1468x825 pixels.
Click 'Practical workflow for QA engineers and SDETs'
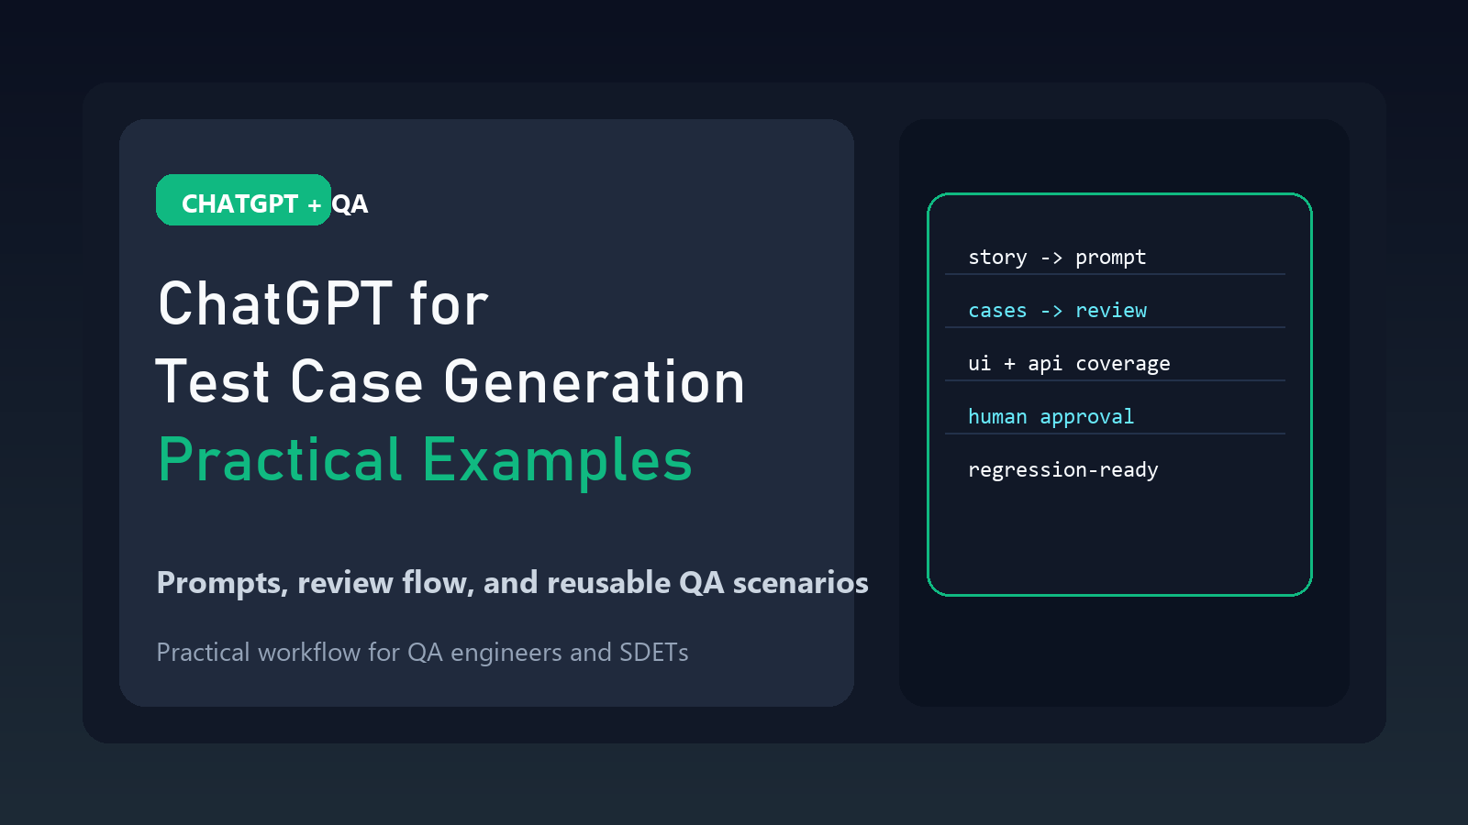click(422, 653)
